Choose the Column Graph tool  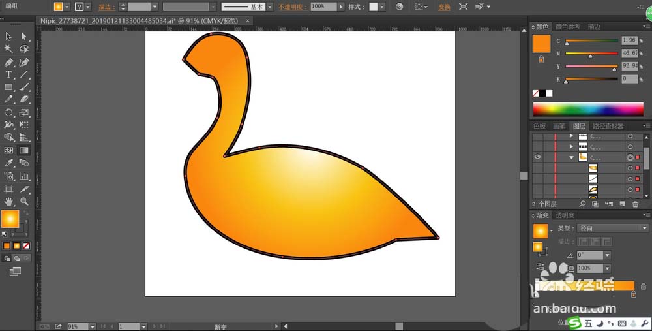24,176
